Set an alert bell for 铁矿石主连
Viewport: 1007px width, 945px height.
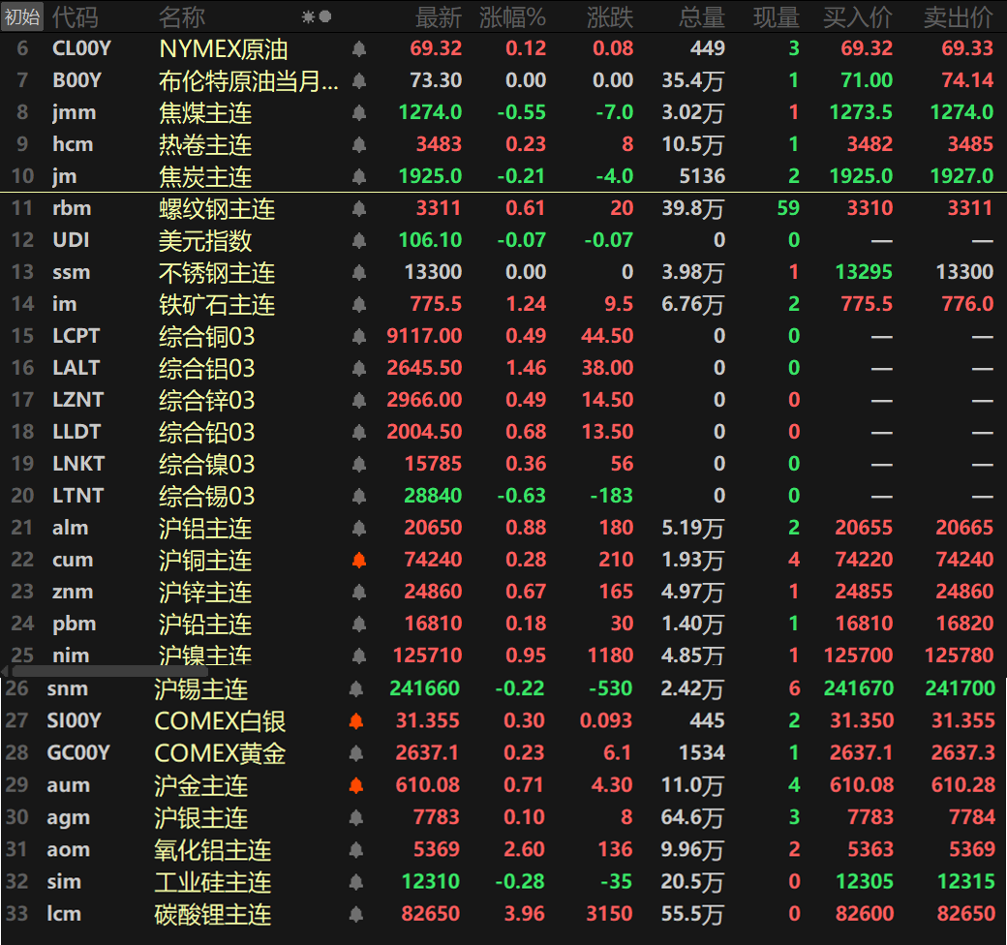coord(358,304)
